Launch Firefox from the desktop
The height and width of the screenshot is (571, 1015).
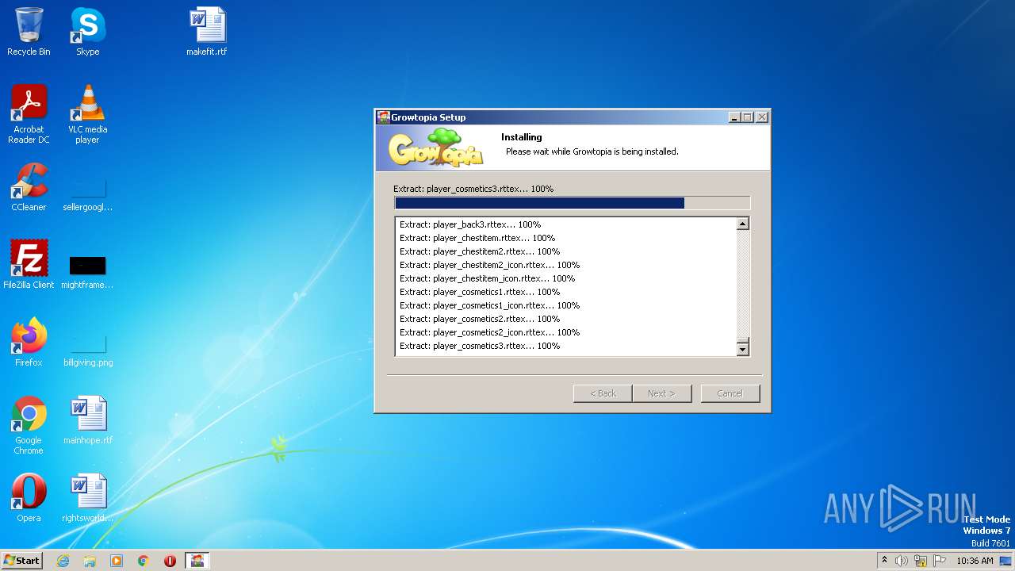(29, 343)
